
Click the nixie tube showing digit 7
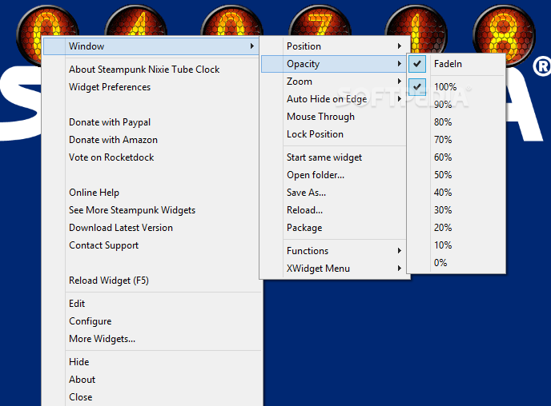click(x=320, y=21)
